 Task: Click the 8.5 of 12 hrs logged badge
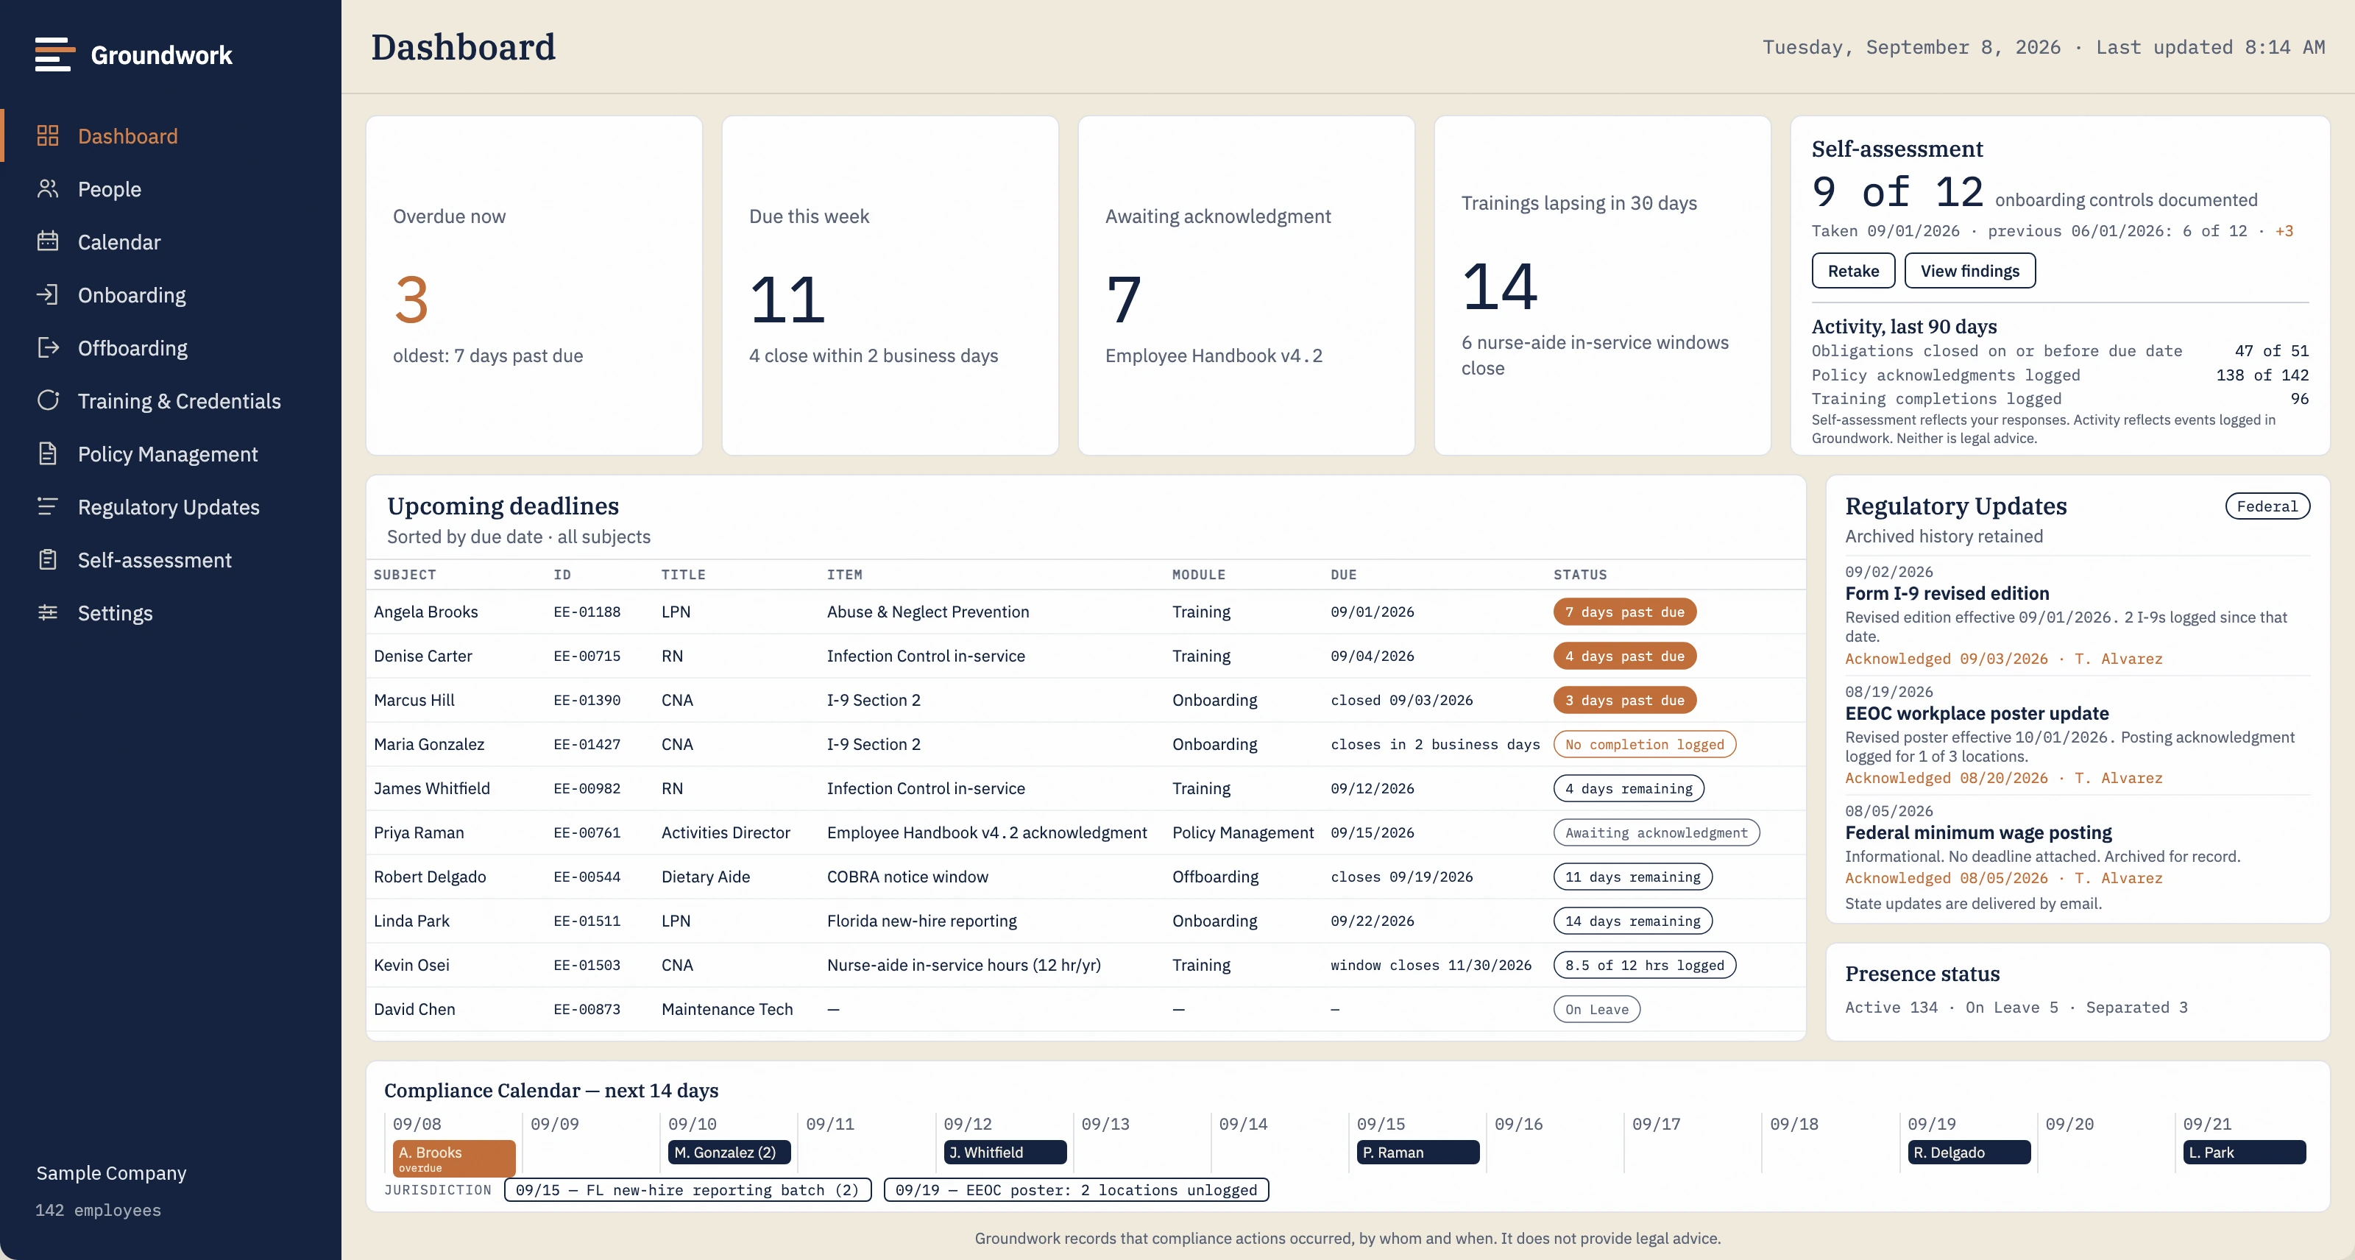click(x=1645, y=965)
